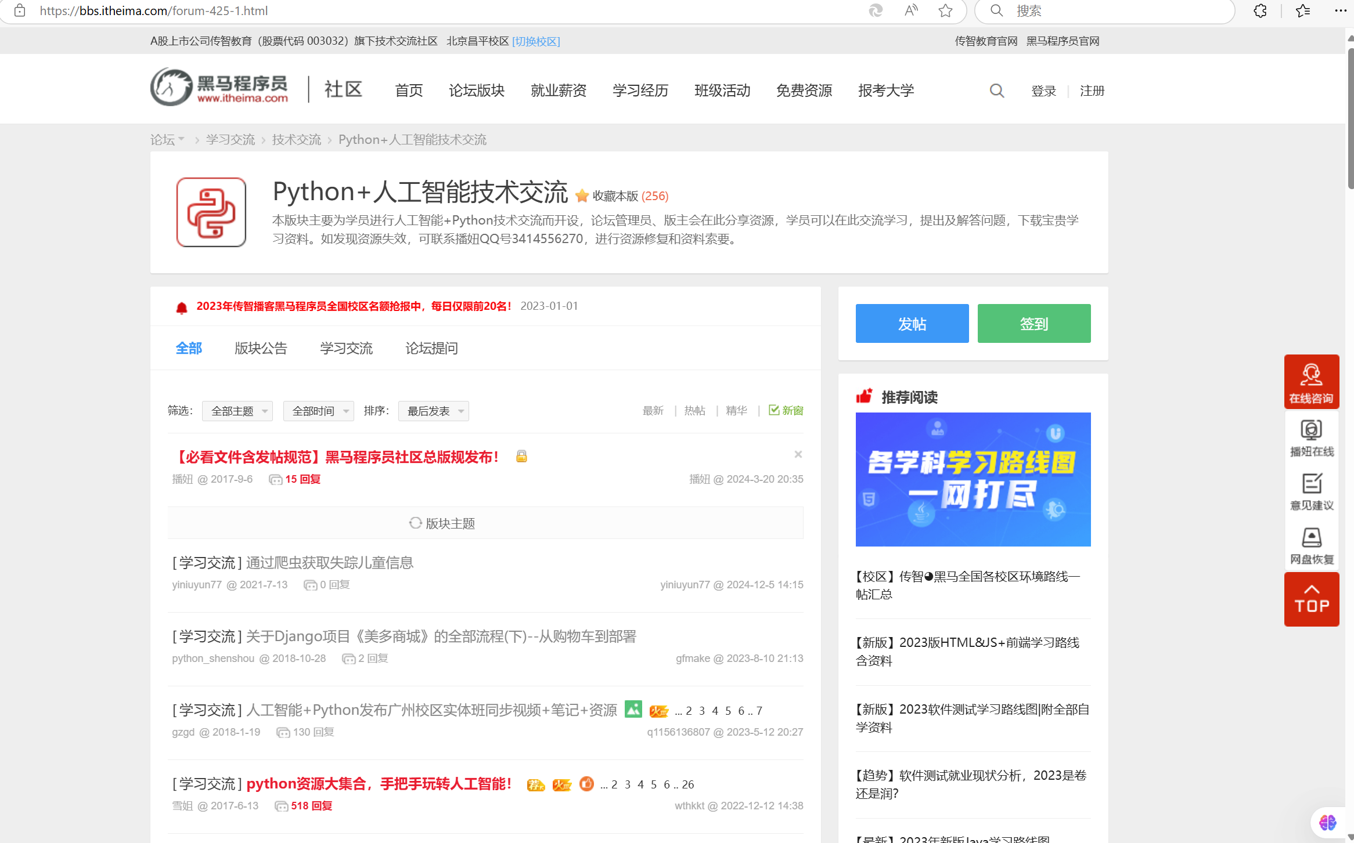Open the 全部时间 time dropdown
Viewport: 1354px width, 843px height.
(319, 411)
